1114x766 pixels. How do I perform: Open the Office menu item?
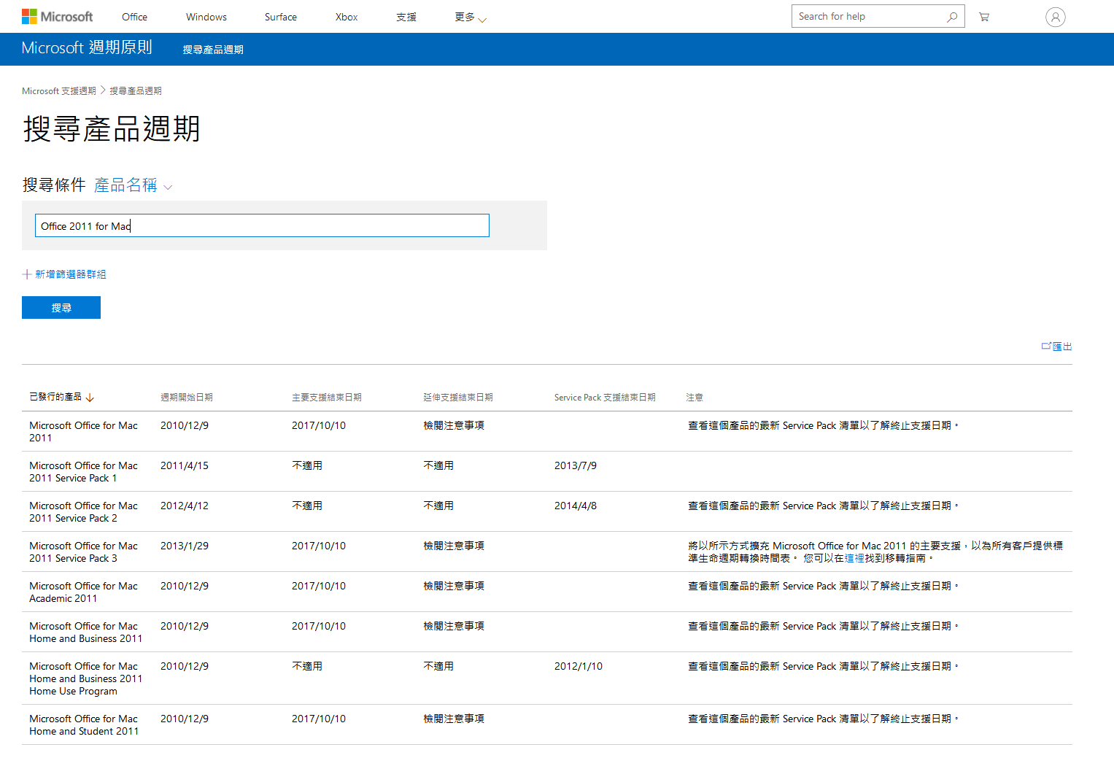tap(134, 17)
